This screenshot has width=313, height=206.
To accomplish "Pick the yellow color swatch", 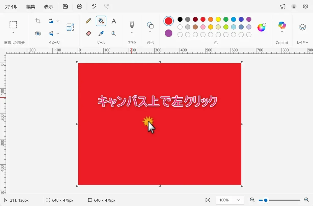I will click(218, 19).
